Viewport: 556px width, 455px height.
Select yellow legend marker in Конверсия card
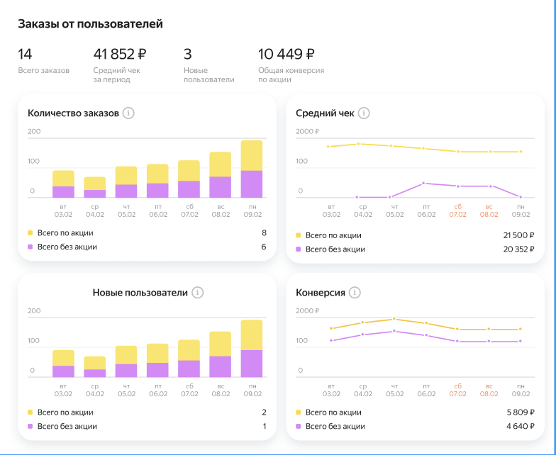[x=298, y=412]
